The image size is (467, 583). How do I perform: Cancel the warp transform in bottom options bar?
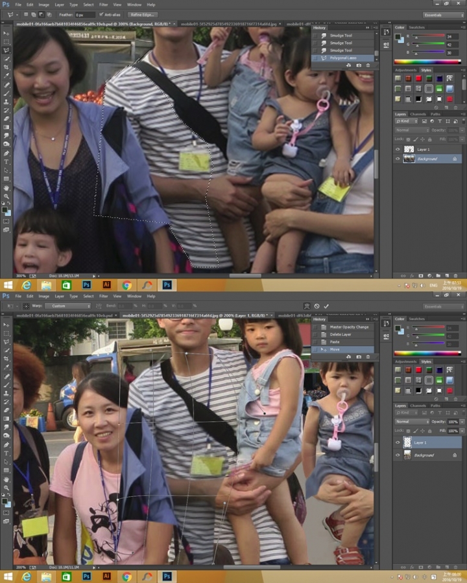tap(317, 306)
